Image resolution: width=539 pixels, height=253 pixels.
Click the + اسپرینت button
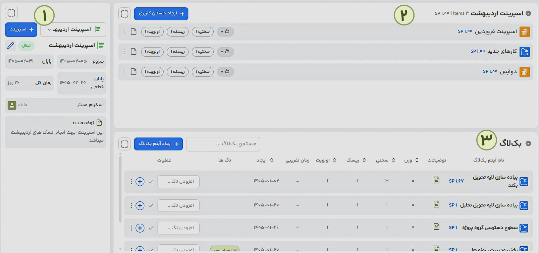coord(21,29)
